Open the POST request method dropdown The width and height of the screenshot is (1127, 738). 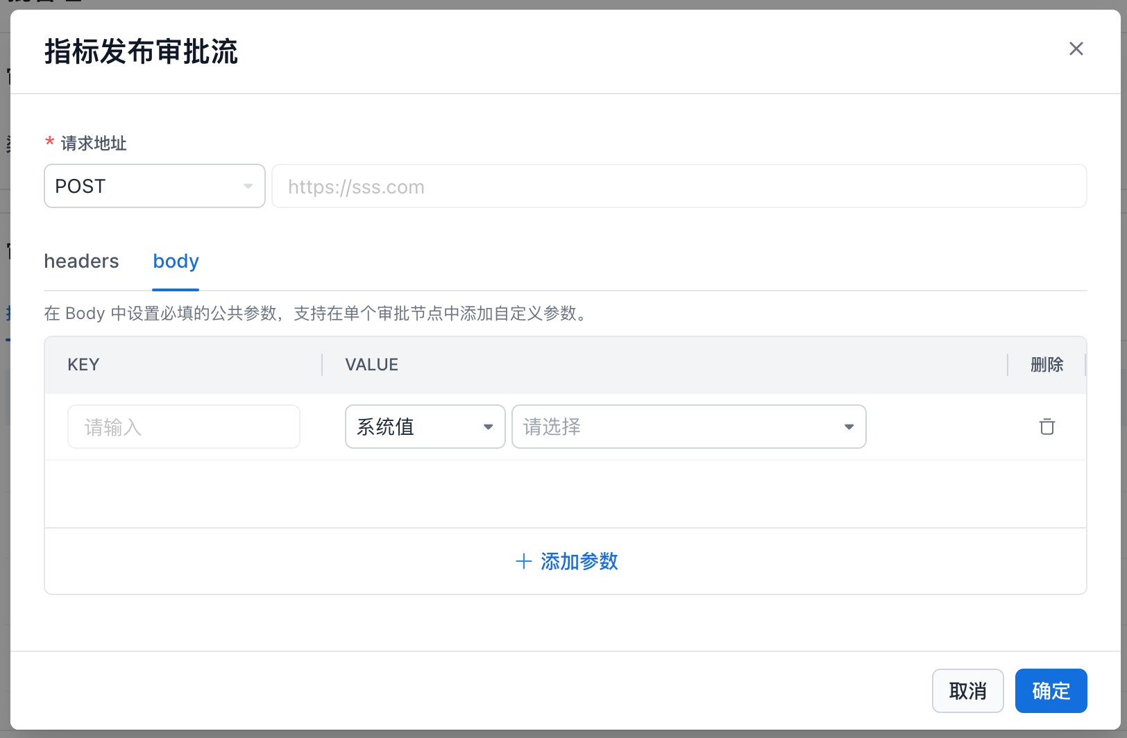tap(154, 186)
